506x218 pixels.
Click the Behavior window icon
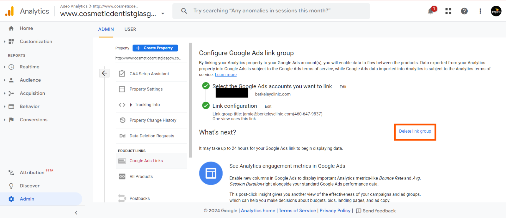point(11,106)
